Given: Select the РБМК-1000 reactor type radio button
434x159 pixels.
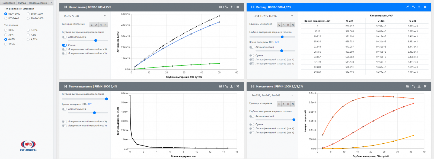Looking at the screenshot, I should [x=28, y=18].
